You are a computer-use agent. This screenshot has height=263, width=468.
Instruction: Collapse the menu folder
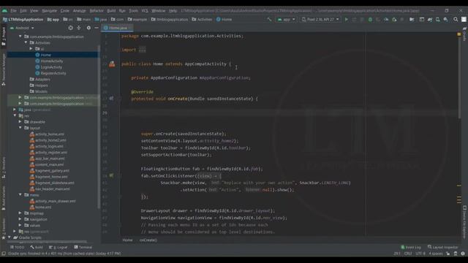(20, 195)
